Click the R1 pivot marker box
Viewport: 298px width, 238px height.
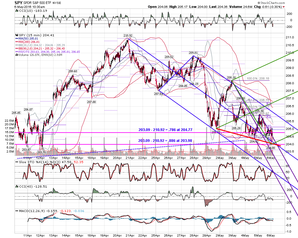pyautogui.click(x=268, y=117)
